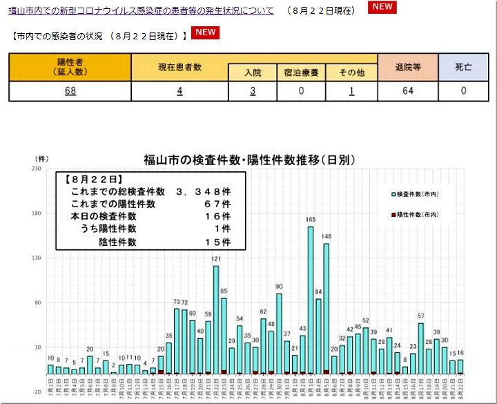497x404 pixels.
Task: Select the chart bar labeled 146
Action: tap(327, 309)
